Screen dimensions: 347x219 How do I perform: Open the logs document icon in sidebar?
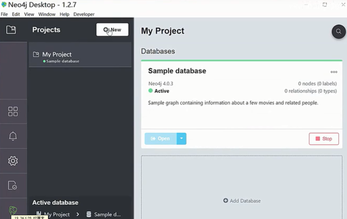point(13,186)
